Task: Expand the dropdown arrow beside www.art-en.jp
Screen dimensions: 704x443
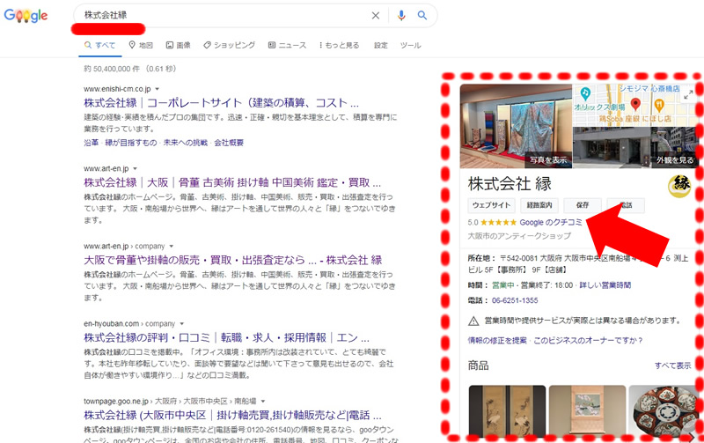Action: click(x=136, y=169)
